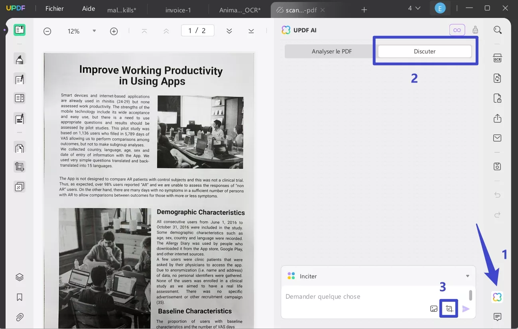
Task: Select the highlighter comment tool
Action: [x=19, y=59]
